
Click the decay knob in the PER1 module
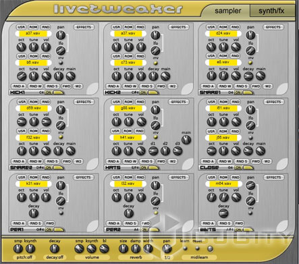[34, 213]
